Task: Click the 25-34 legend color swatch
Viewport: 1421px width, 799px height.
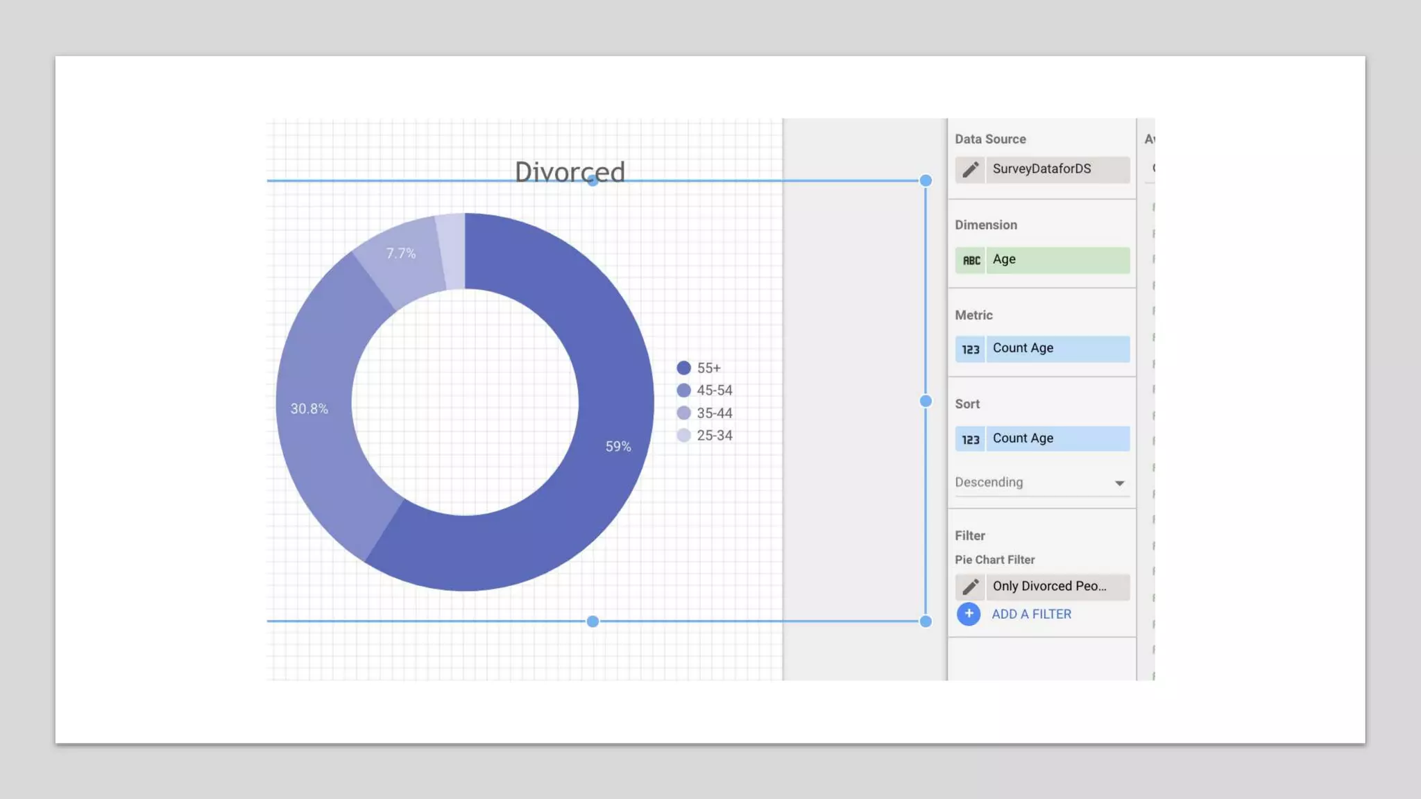Action: coord(683,436)
